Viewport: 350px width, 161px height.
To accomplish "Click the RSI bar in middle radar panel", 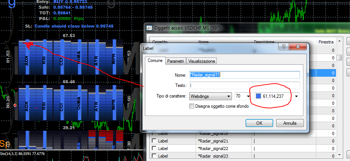I will tap(44, 103).
